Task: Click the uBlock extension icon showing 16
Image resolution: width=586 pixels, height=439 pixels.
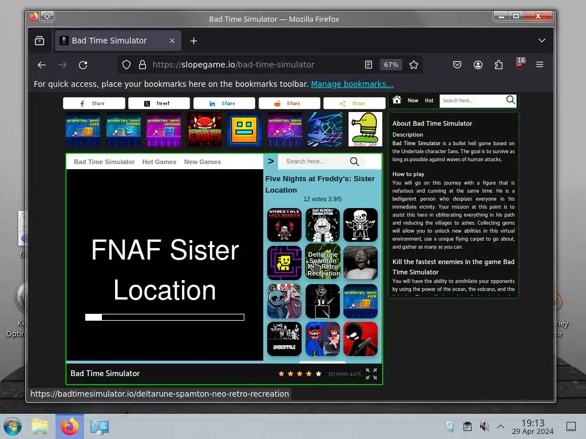Action: click(x=520, y=63)
